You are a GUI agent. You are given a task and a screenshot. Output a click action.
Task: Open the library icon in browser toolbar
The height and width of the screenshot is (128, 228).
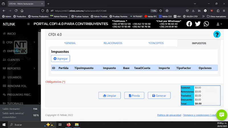pyautogui.click(x=199, y=11)
